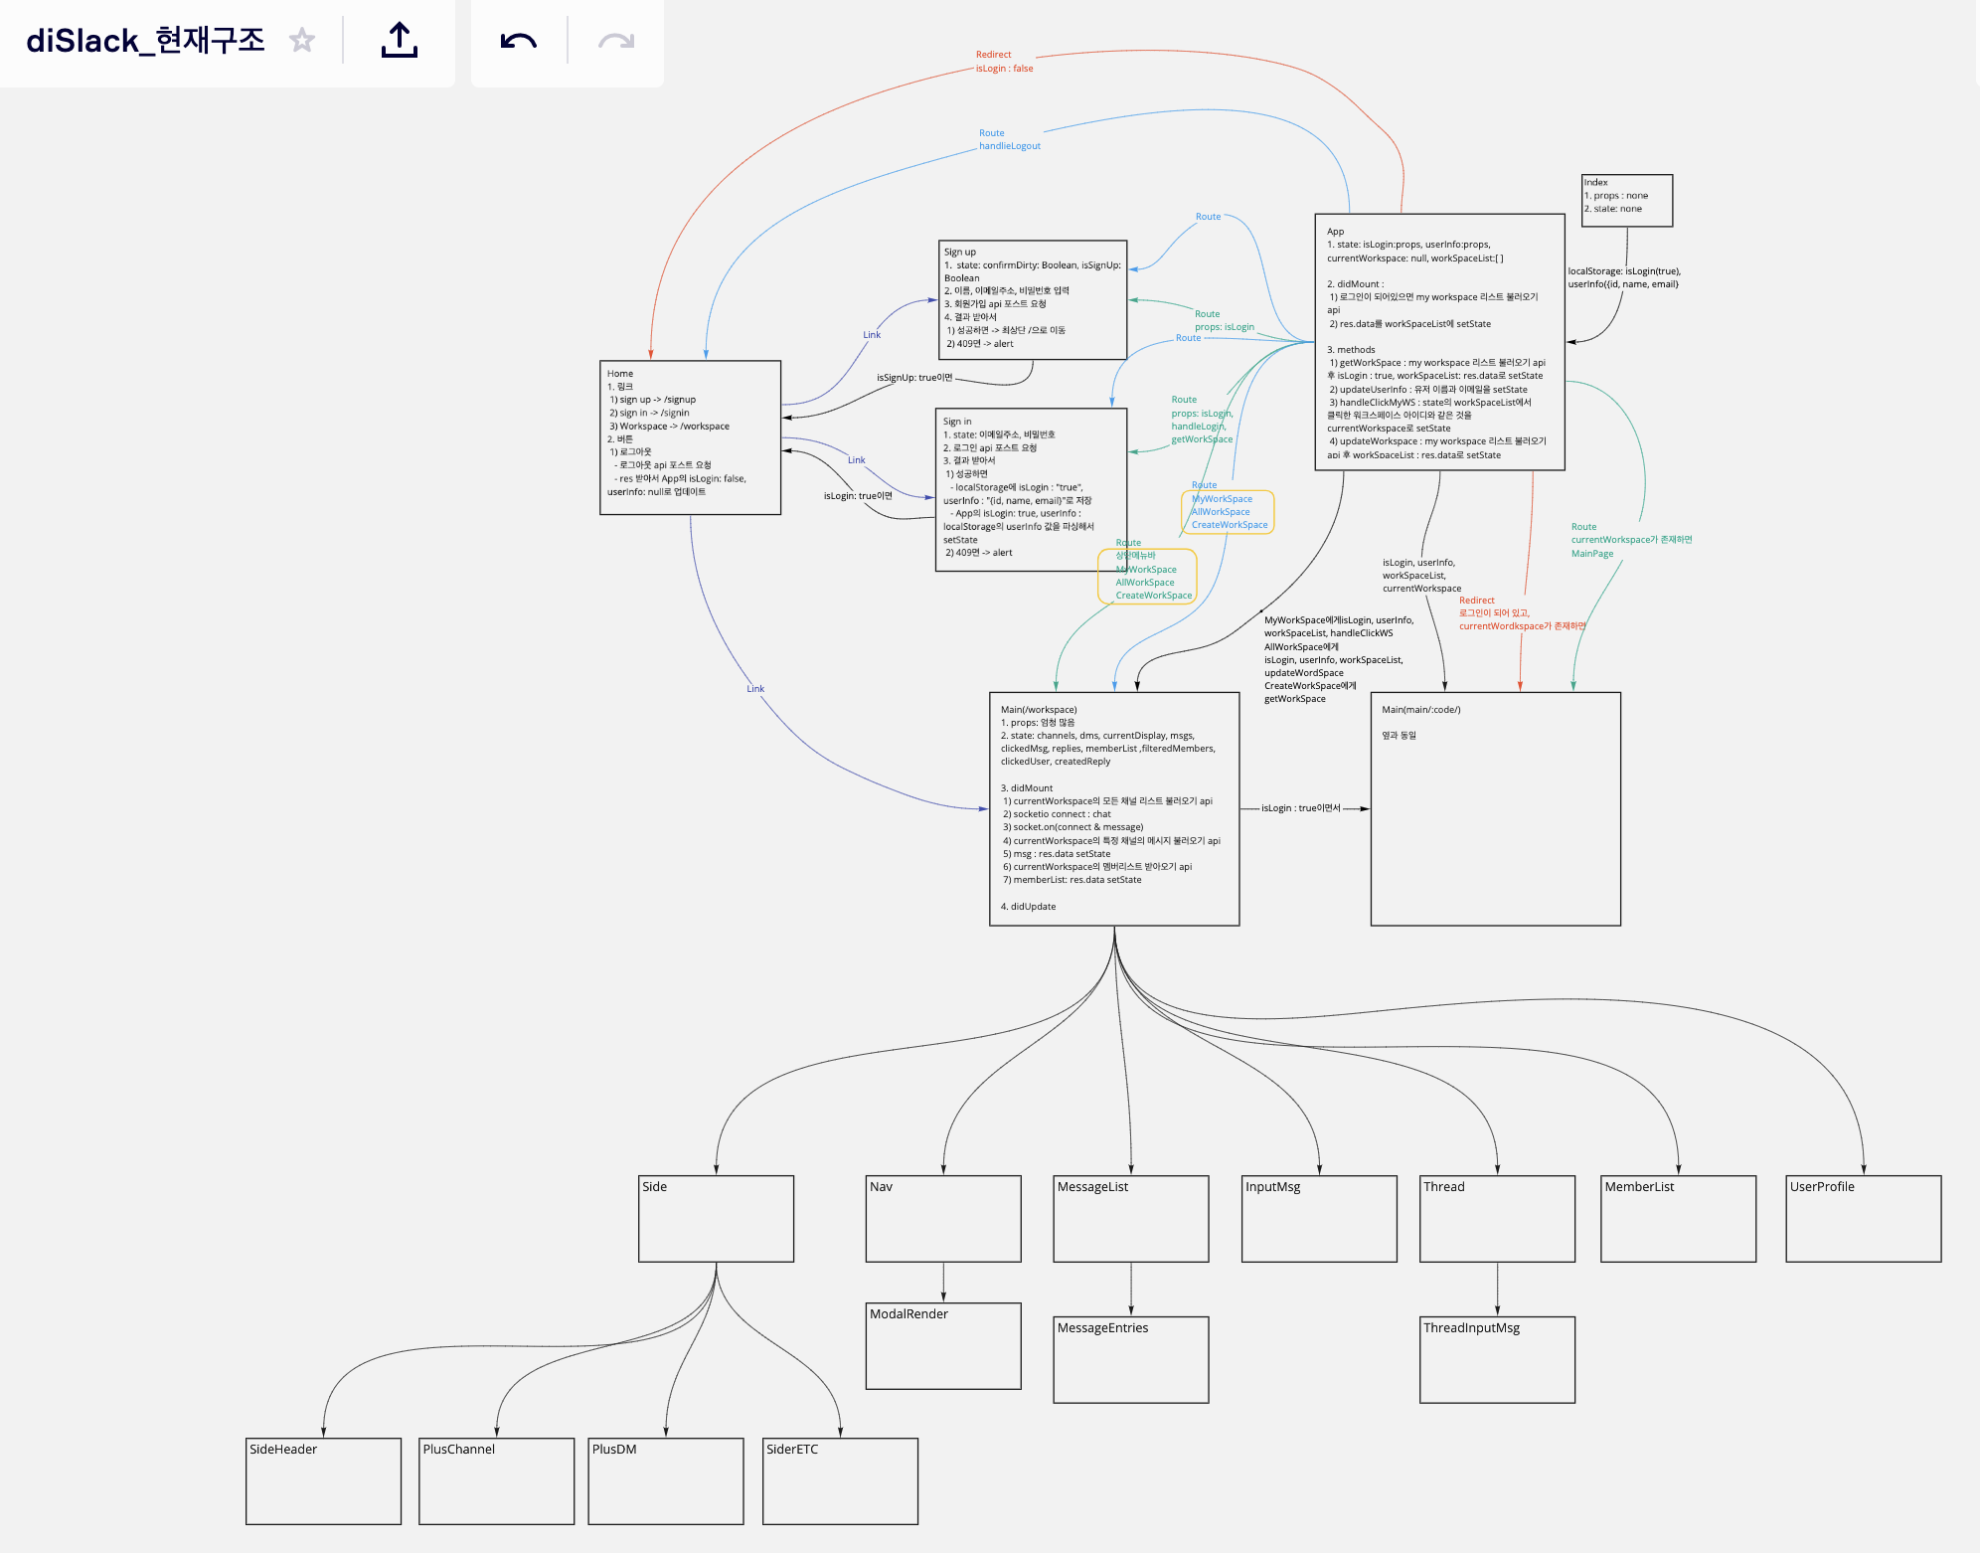The width and height of the screenshot is (1980, 1553).
Task: Select the PlusDM box
Action: coord(666,1481)
